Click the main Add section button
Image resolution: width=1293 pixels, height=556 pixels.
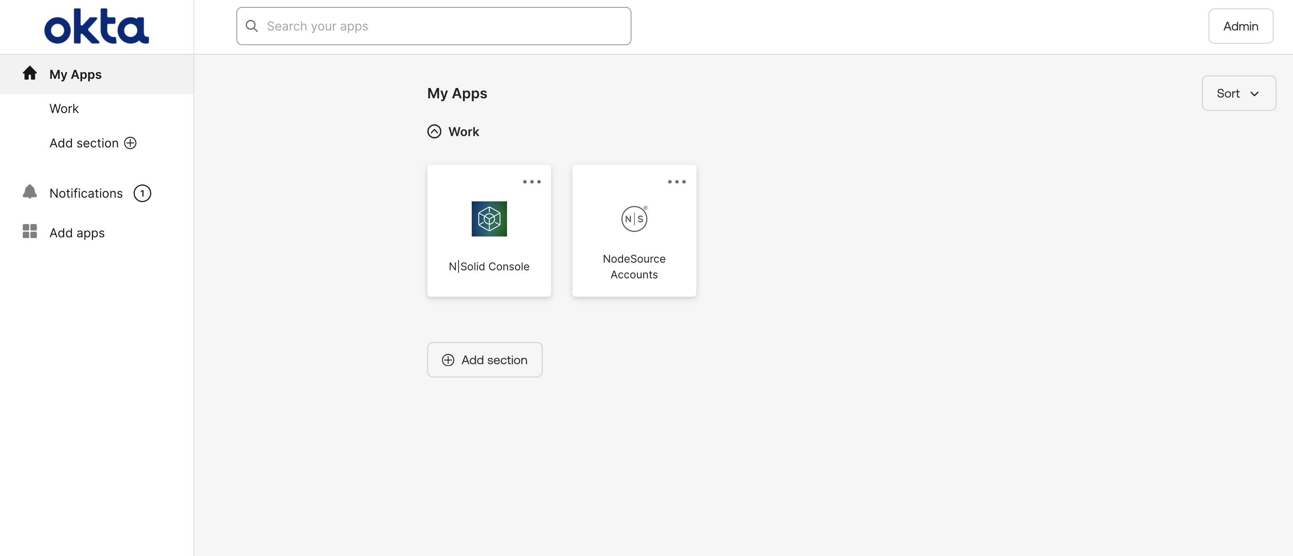(484, 360)
